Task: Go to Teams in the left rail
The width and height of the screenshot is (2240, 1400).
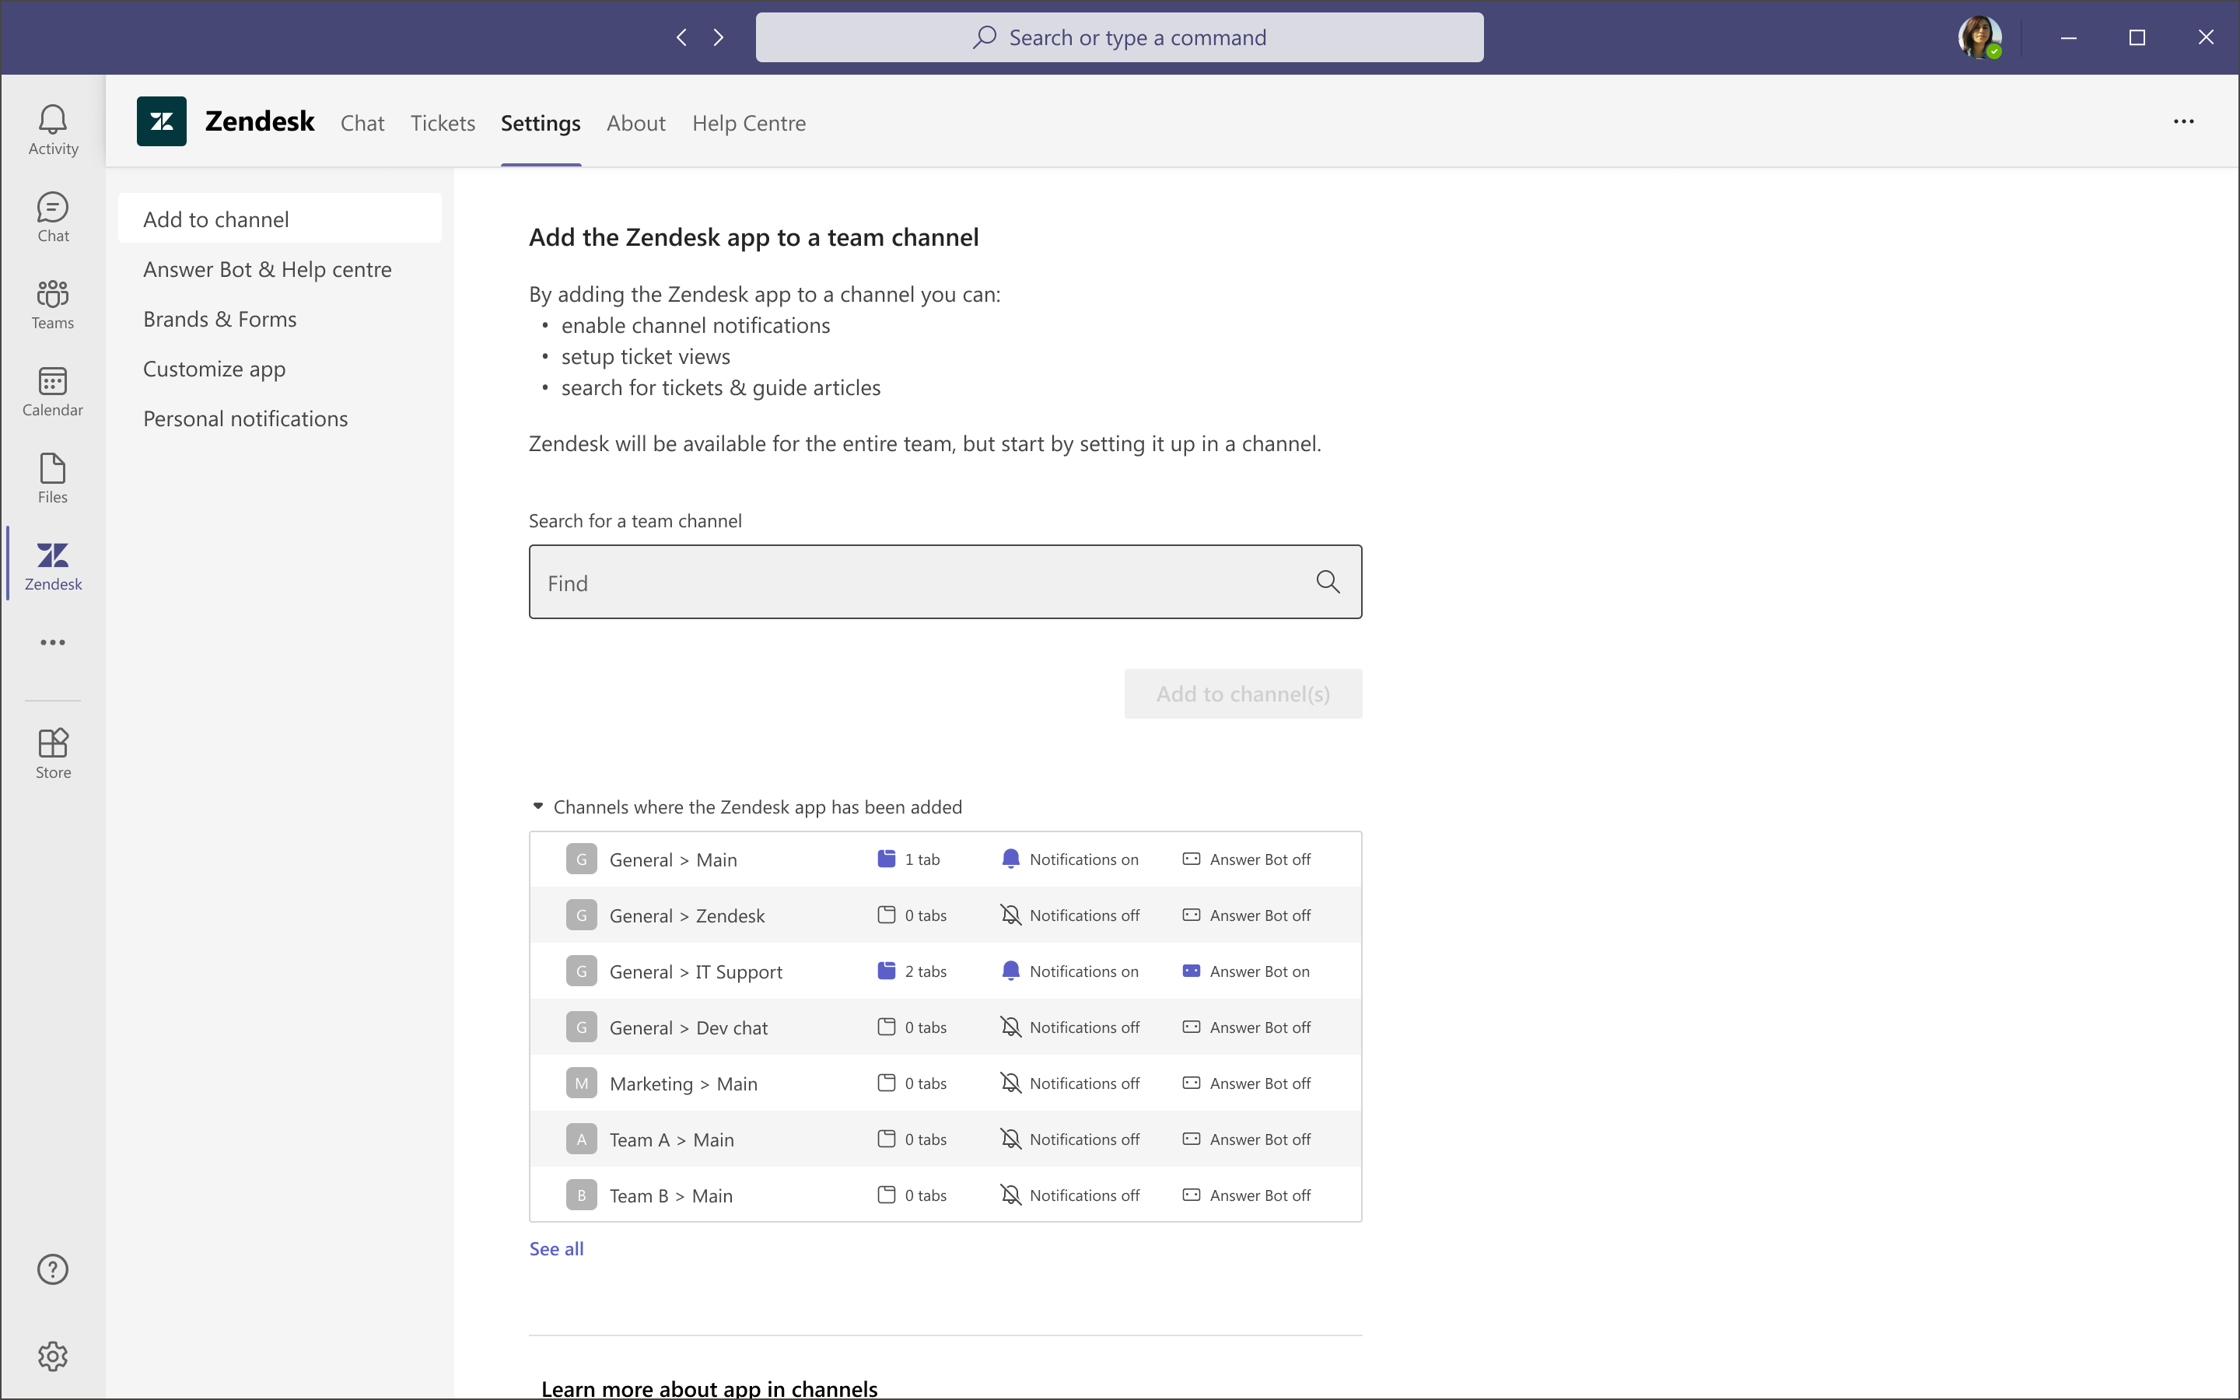Action: point(53,303)
